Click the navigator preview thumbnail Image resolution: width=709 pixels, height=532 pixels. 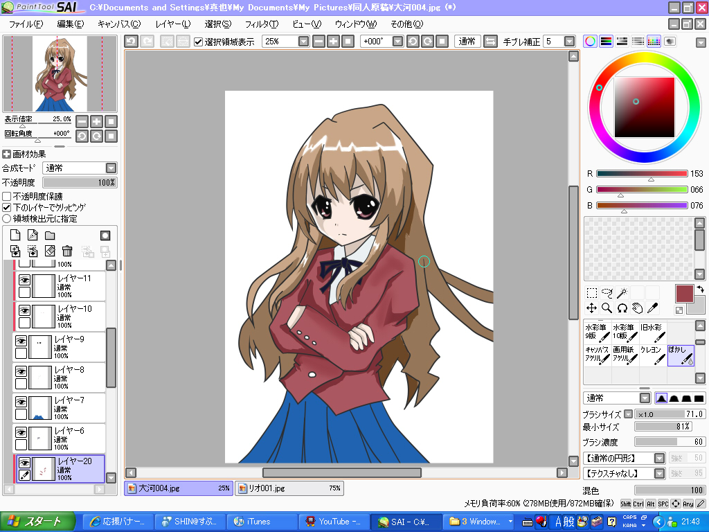click(x=60, y=73)
